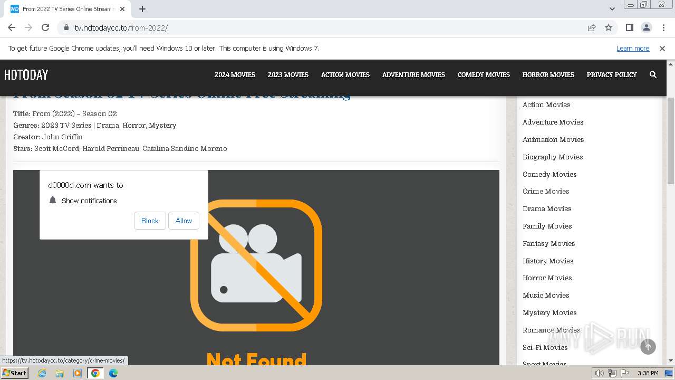This screenshot has width=675, height=380.
Task: Click the scrollbar down arrow
Action: [x=671, y=361]
